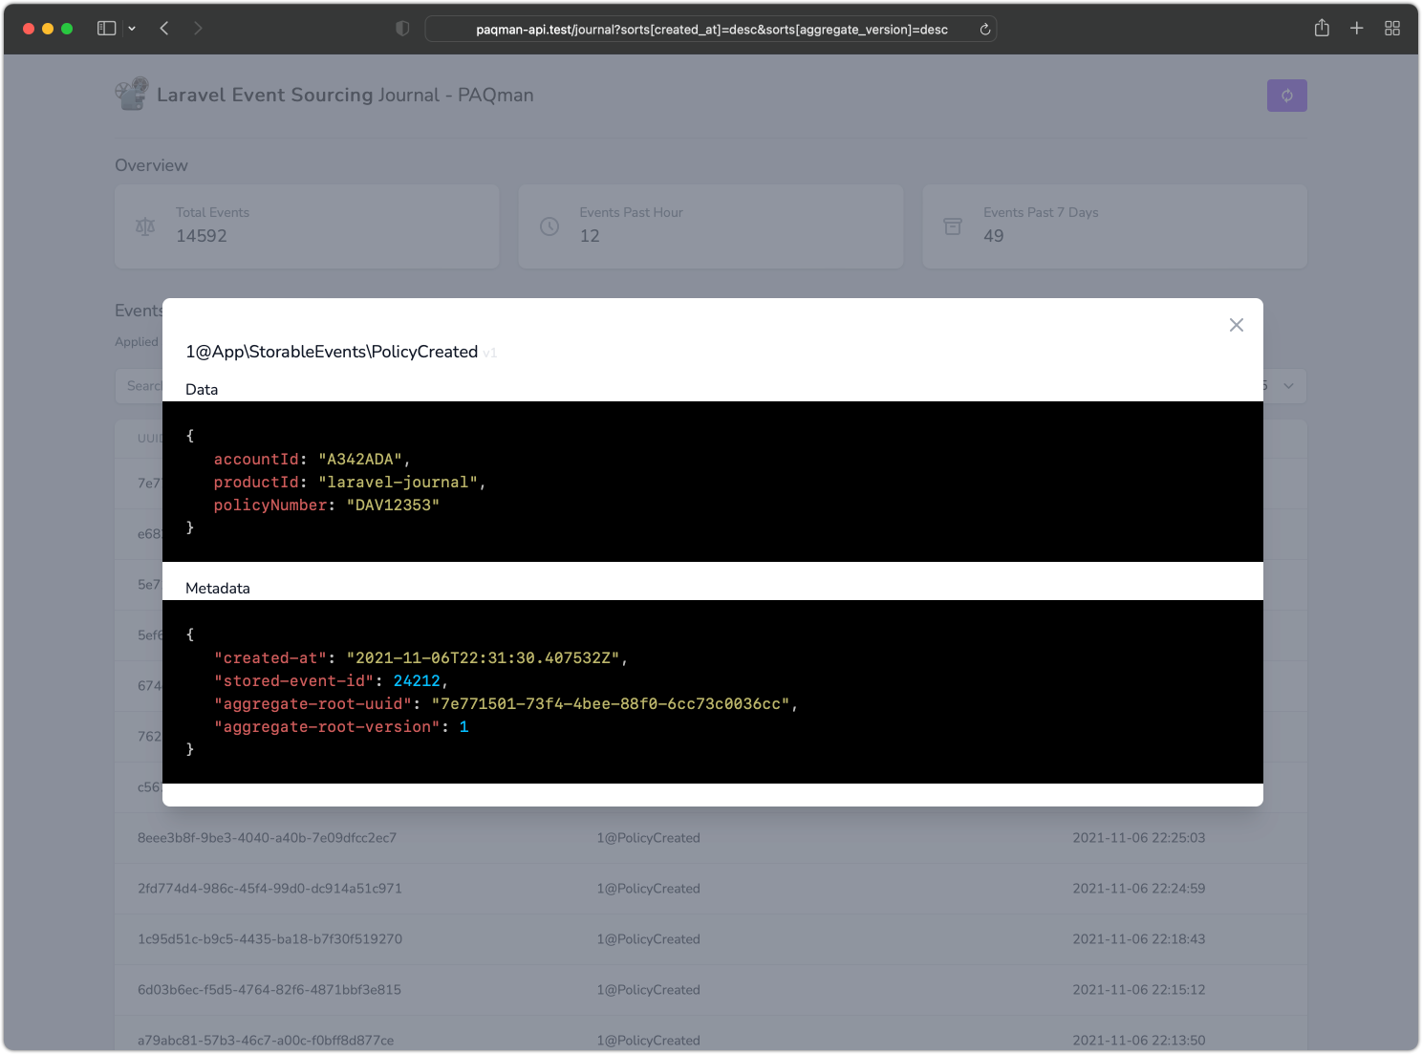
Task: Click the created-at value in Metadata
Action: pyautogui.click(x=483, y=658)
